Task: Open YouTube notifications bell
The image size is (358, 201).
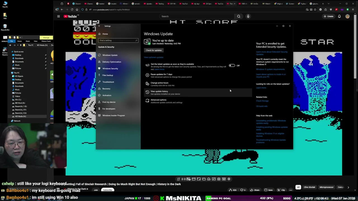Action: coord(339,16)
